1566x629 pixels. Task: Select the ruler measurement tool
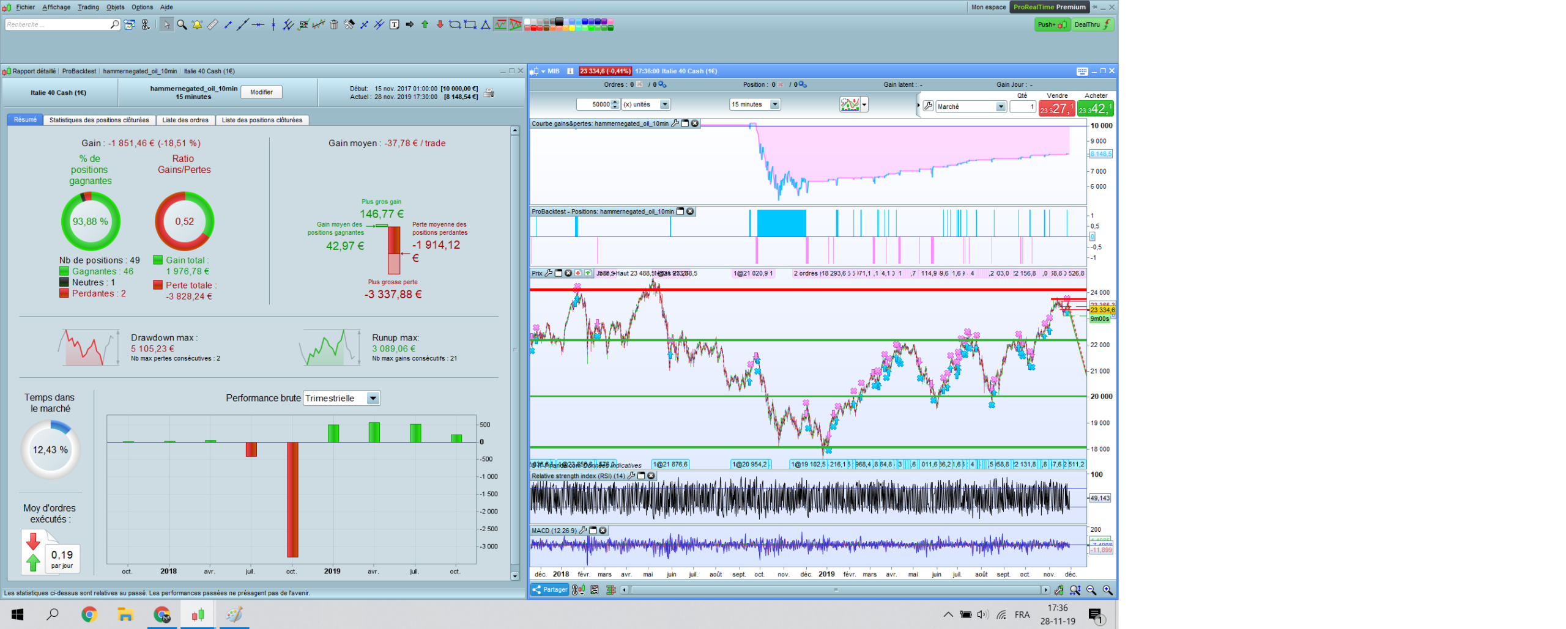(x=212, y=25)
